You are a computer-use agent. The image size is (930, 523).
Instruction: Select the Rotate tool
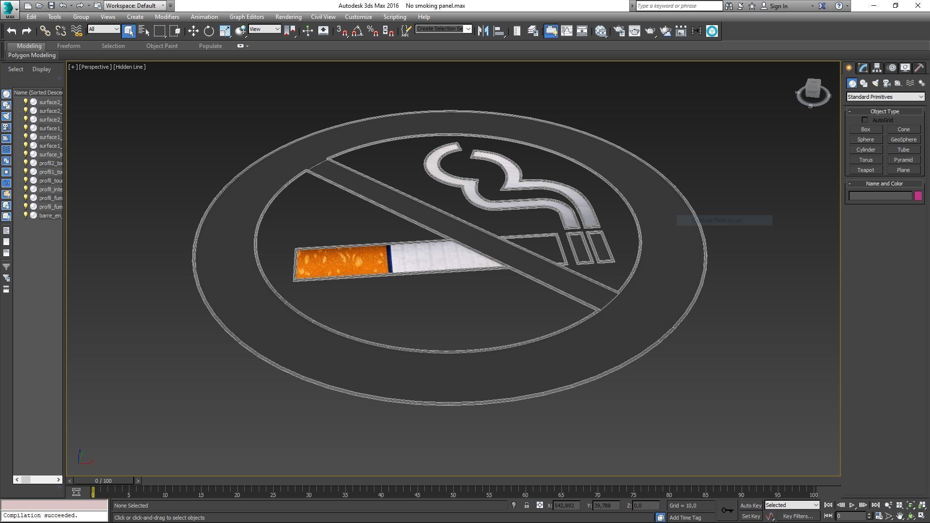click(x=209, y=31)
